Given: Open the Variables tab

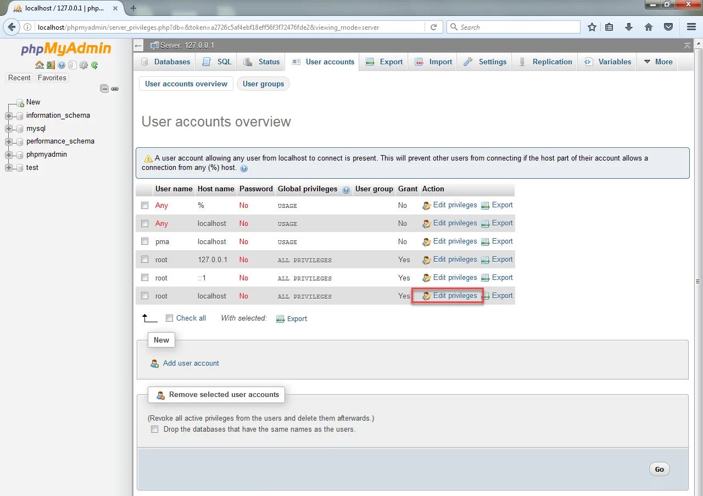Looking at the screenshot, I should [x=607, y=62].
